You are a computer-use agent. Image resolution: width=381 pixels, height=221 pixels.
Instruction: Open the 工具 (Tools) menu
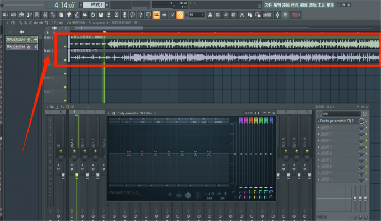click(321, 5)
